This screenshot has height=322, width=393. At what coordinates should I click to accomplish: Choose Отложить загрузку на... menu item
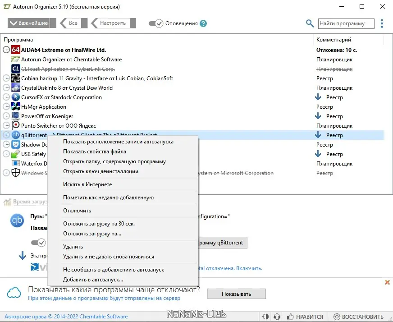point(123,234)
